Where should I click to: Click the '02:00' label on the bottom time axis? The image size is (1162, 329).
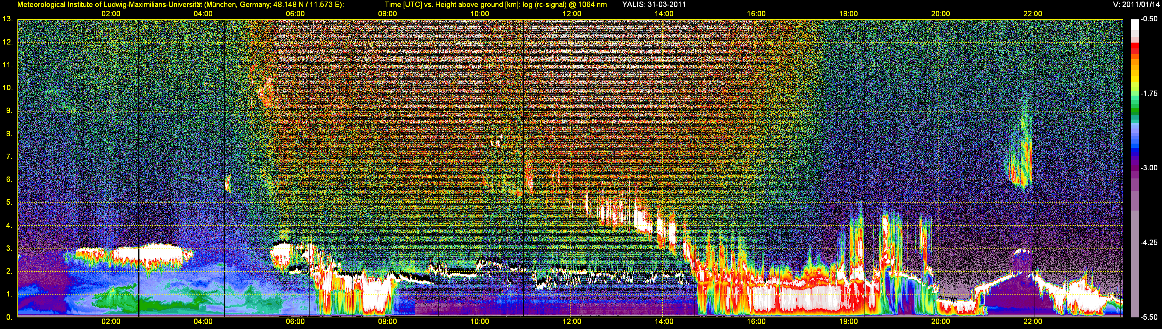click(111, 322)
